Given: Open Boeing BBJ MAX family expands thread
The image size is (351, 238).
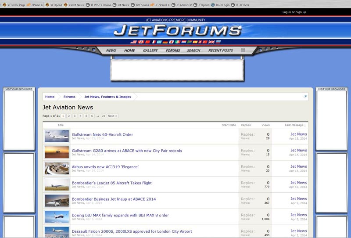Looking at the screenshot, I should [120, 215].
